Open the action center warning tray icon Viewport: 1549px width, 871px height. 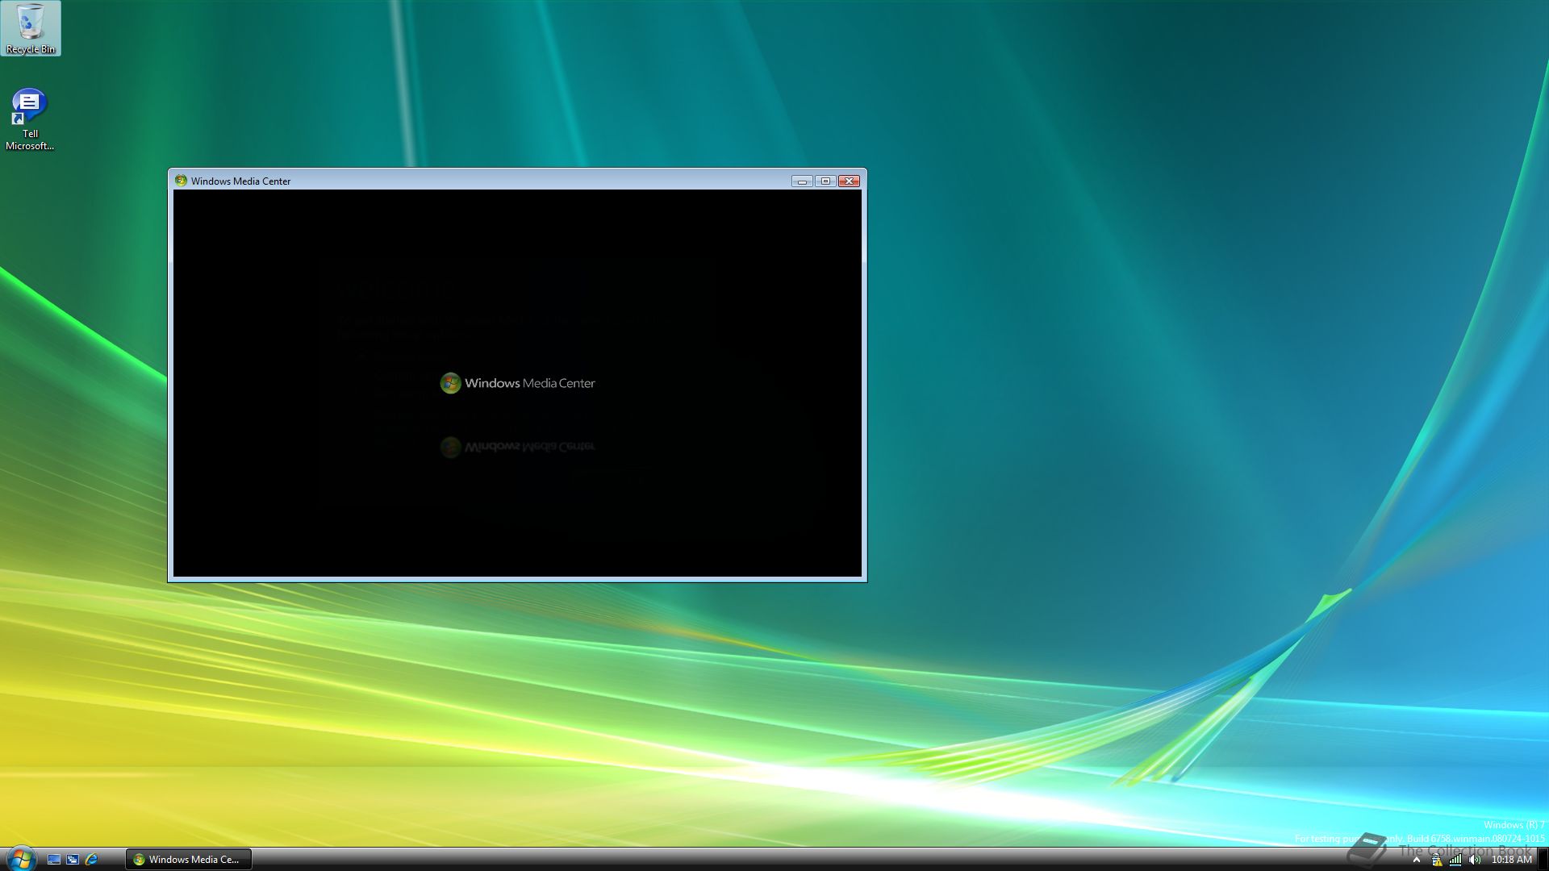[x=1436, y=860]
